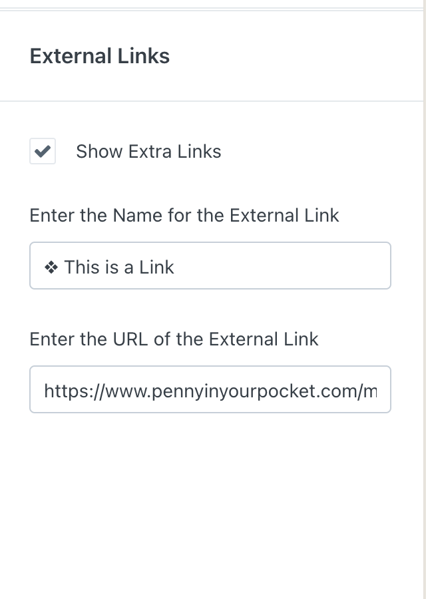Screen dimensions: 426x599
Task: Click the checkmark tick icon
Action: (x=43, y=151)
